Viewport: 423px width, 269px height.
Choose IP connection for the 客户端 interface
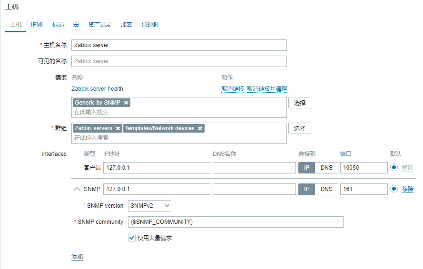pos(306,168)
